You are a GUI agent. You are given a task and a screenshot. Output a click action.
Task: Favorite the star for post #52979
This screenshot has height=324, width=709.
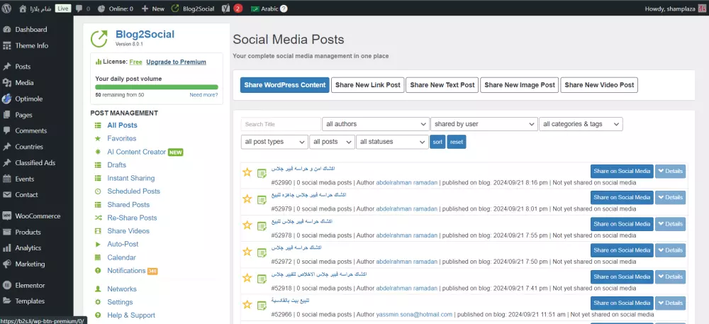247,199
